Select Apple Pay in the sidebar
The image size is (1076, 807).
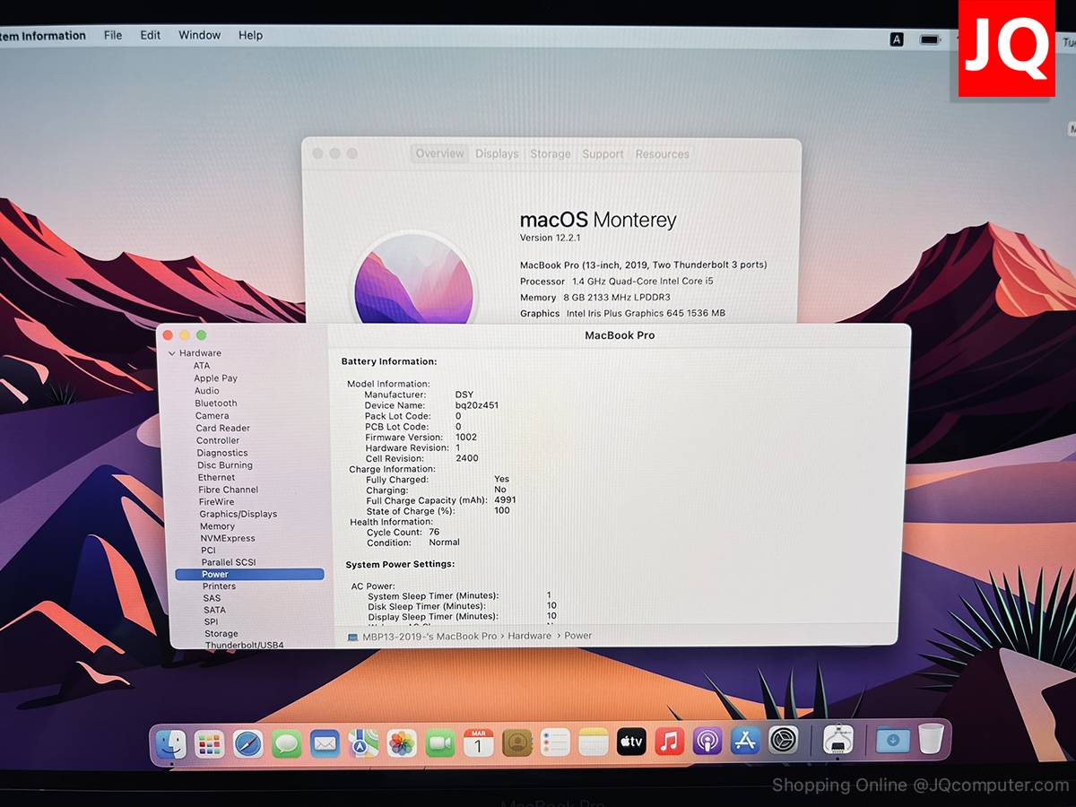point(216,378)
